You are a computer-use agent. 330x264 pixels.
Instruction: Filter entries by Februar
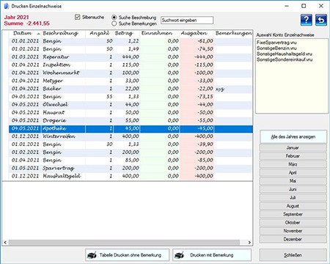293,156
